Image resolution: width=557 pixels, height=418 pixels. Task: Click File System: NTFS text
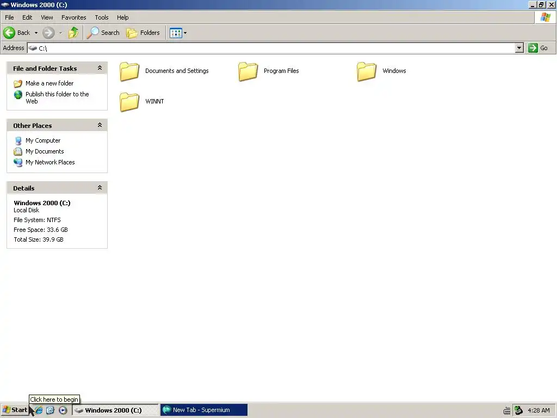(x=37, y=220)
